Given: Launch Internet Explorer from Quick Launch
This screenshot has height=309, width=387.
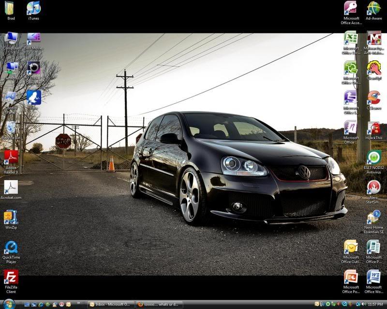Looking at the screenshot, I should [41, 305].
